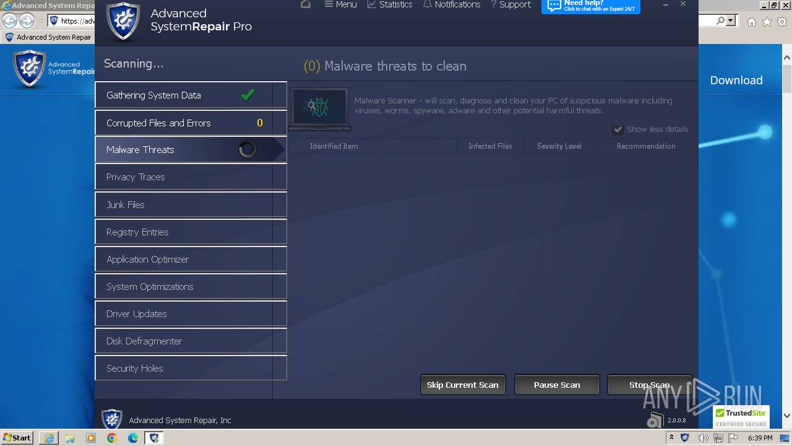This screenshot has width=792, height=446.
Task: Open Microsoft Edge from the taskbar
Action: (133, 438)
